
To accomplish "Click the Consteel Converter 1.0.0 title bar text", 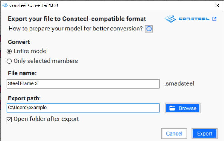I will 33,5.
